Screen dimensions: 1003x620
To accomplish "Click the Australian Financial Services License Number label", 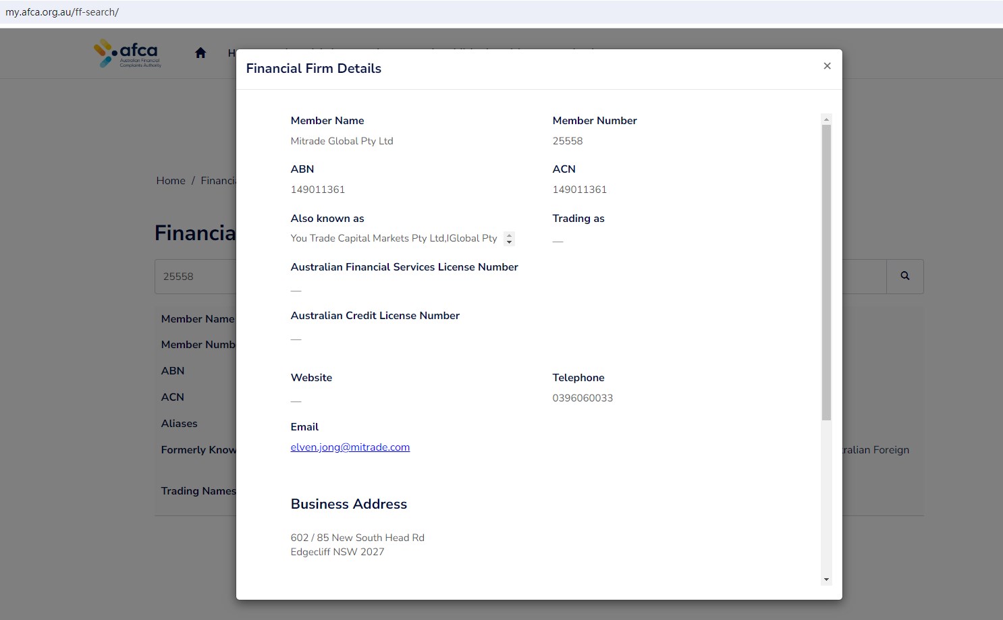I will coord(404,267).
